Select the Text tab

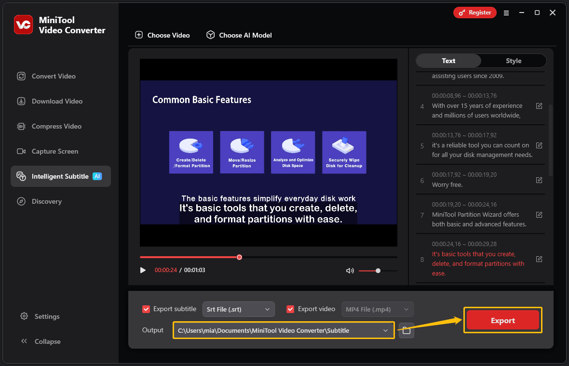[x=448, y=61]
